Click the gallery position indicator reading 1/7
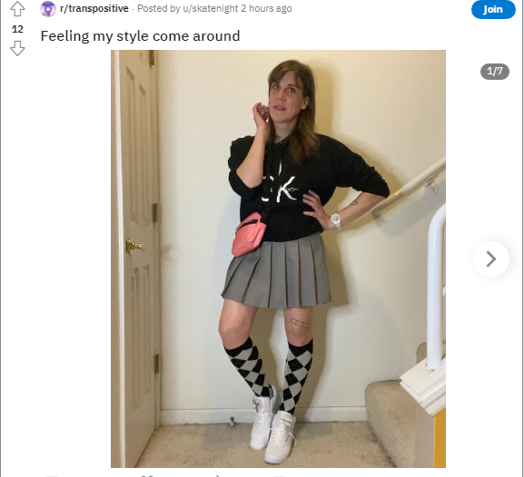This screenshot has height=477, width=524. (x=495, y=72)
